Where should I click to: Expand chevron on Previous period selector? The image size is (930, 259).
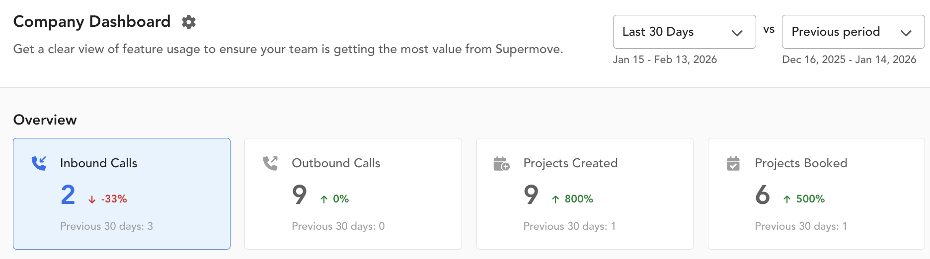coord(906,33)
